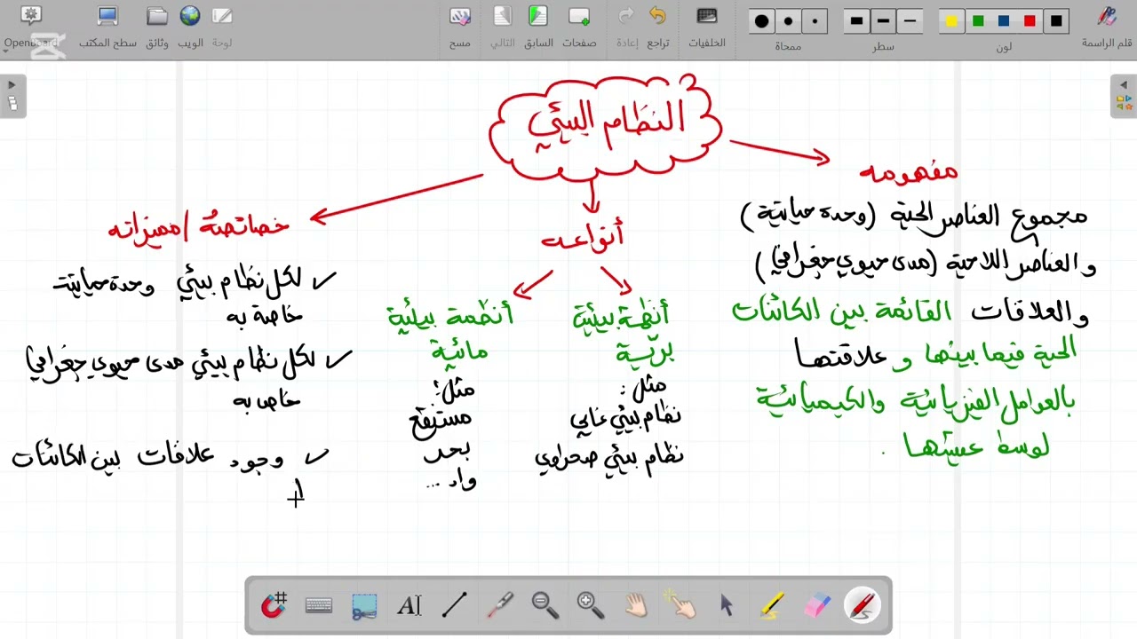Click redo (إعادة) arrow

(626, 27)
